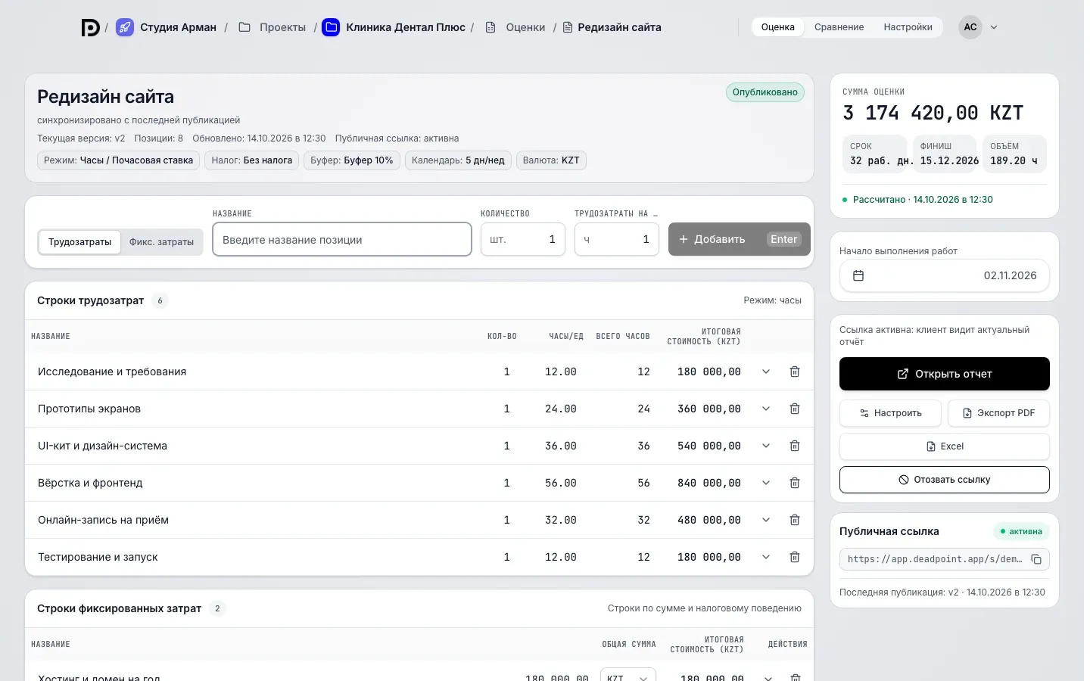Click the Deadpoint logo in breadcrumb
This screenshot has width=1090, height=681.
pyautogui.click(x=90, y=27)
